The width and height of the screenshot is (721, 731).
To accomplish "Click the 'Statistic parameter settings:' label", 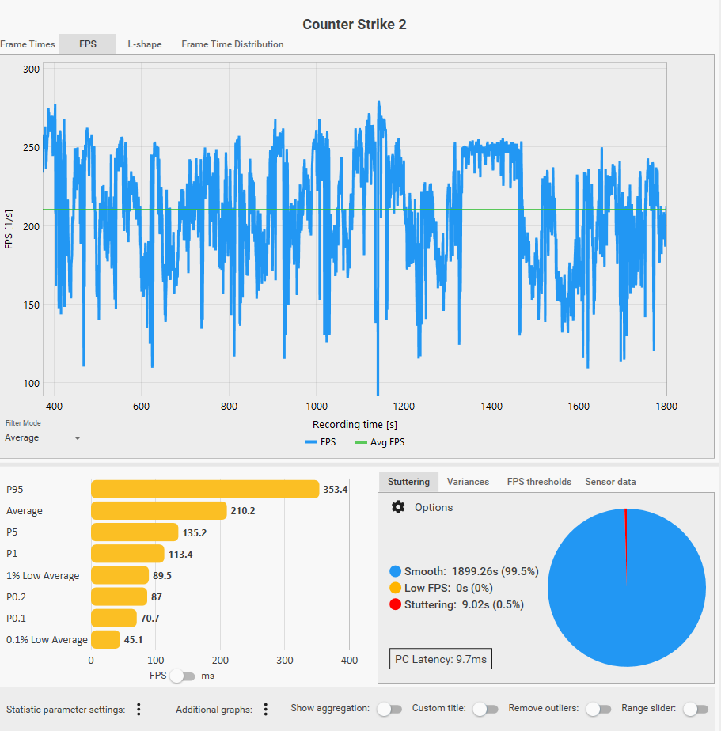I will (66, 710).
